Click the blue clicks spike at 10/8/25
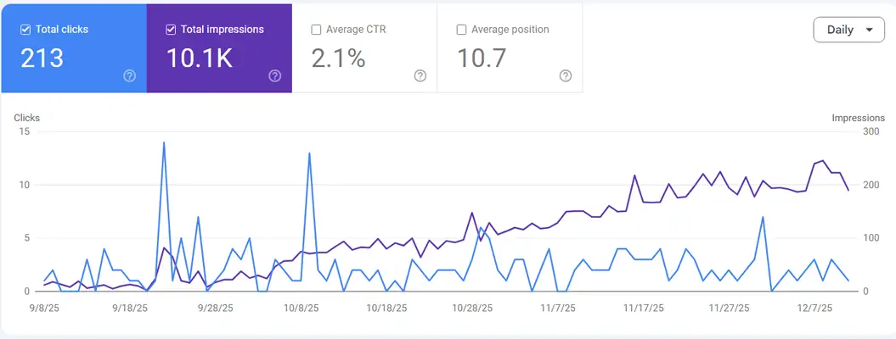The height and width of the screenshot is (339, 896). (309, 153)
